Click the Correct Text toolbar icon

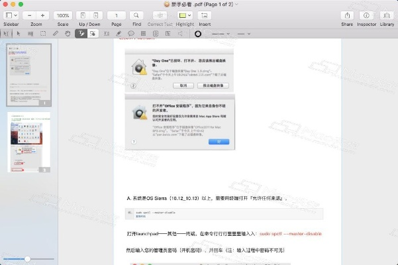(x=160, y=15)
